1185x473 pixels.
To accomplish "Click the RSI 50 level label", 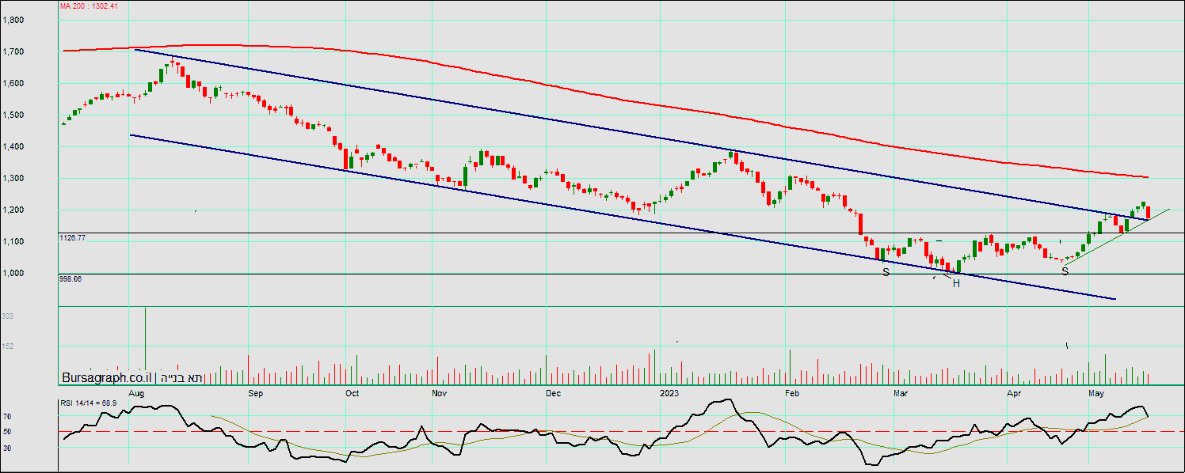I will tap(6, 431).
